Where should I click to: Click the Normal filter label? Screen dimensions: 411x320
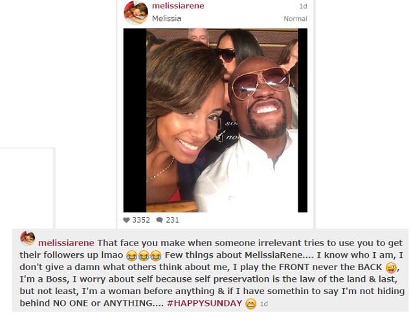click(x=295, y=19)
